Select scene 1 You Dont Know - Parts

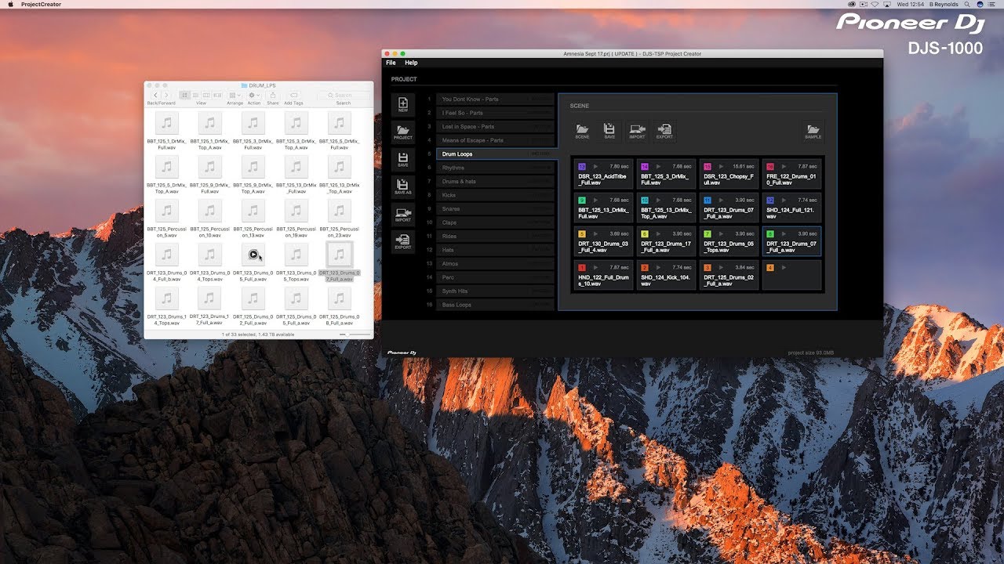coord(496,99)
